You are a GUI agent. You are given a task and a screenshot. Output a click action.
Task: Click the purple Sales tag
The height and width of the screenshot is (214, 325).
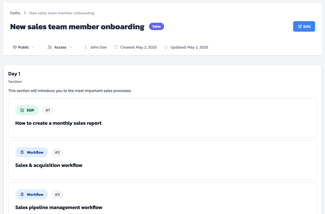pyautogui.click(x=156, y=26)
